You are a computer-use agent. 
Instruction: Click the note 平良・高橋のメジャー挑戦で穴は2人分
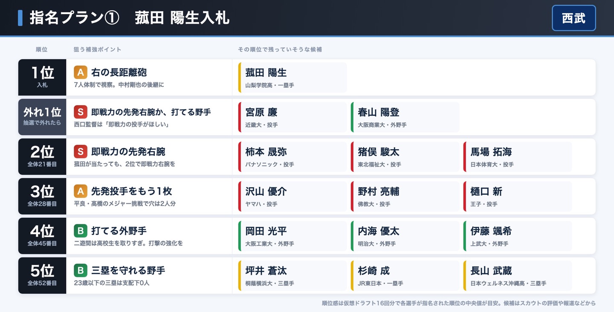pos(125,204)
